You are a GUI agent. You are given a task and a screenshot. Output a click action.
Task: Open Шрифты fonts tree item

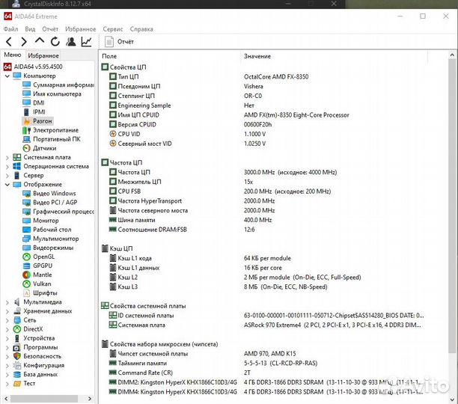(40, 293)
